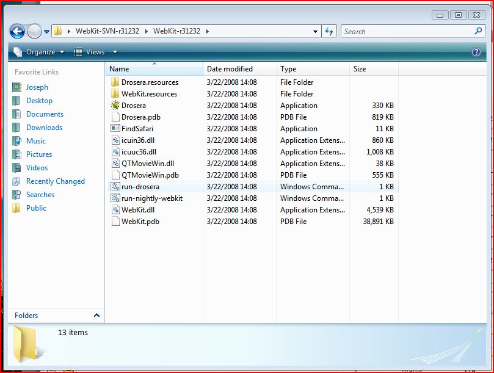Select the QTMovieWin.dll file icon
Image resolution: width=494 pixels, height=373 pixels.
115,164
